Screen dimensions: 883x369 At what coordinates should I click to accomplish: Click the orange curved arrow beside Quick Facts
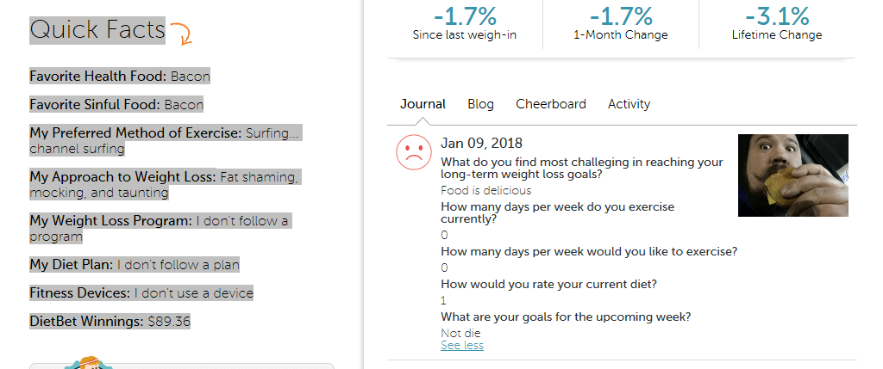pyautogui.click(x=181, y=34)
